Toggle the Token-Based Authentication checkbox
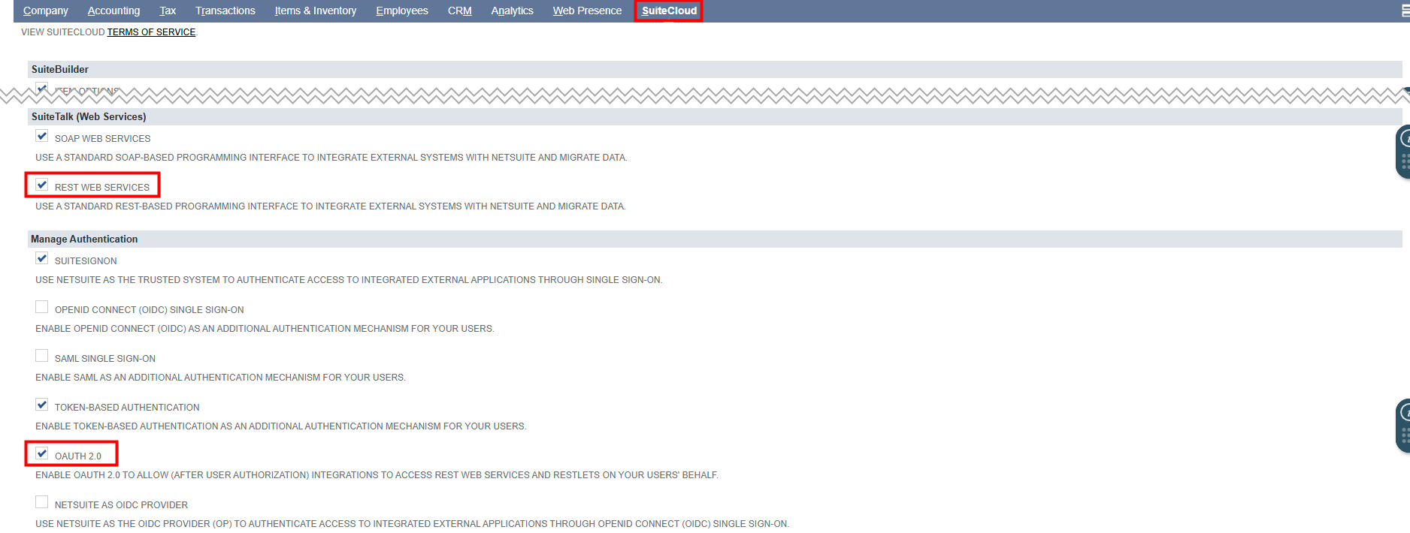 [42, 405]
